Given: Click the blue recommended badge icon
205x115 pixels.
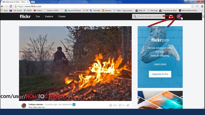Looking at the screenshot, I should (x=74, y=104).
